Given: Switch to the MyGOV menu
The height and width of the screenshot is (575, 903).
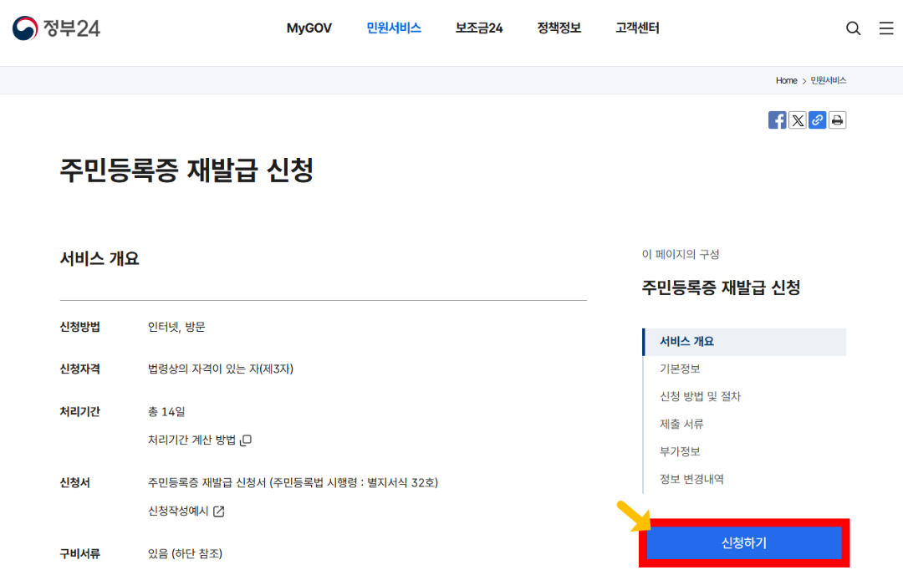Looking at the screenshot, I should pos(309,28).
